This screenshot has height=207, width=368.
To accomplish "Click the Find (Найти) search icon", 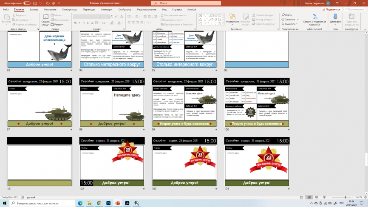I will coord(288,15).
